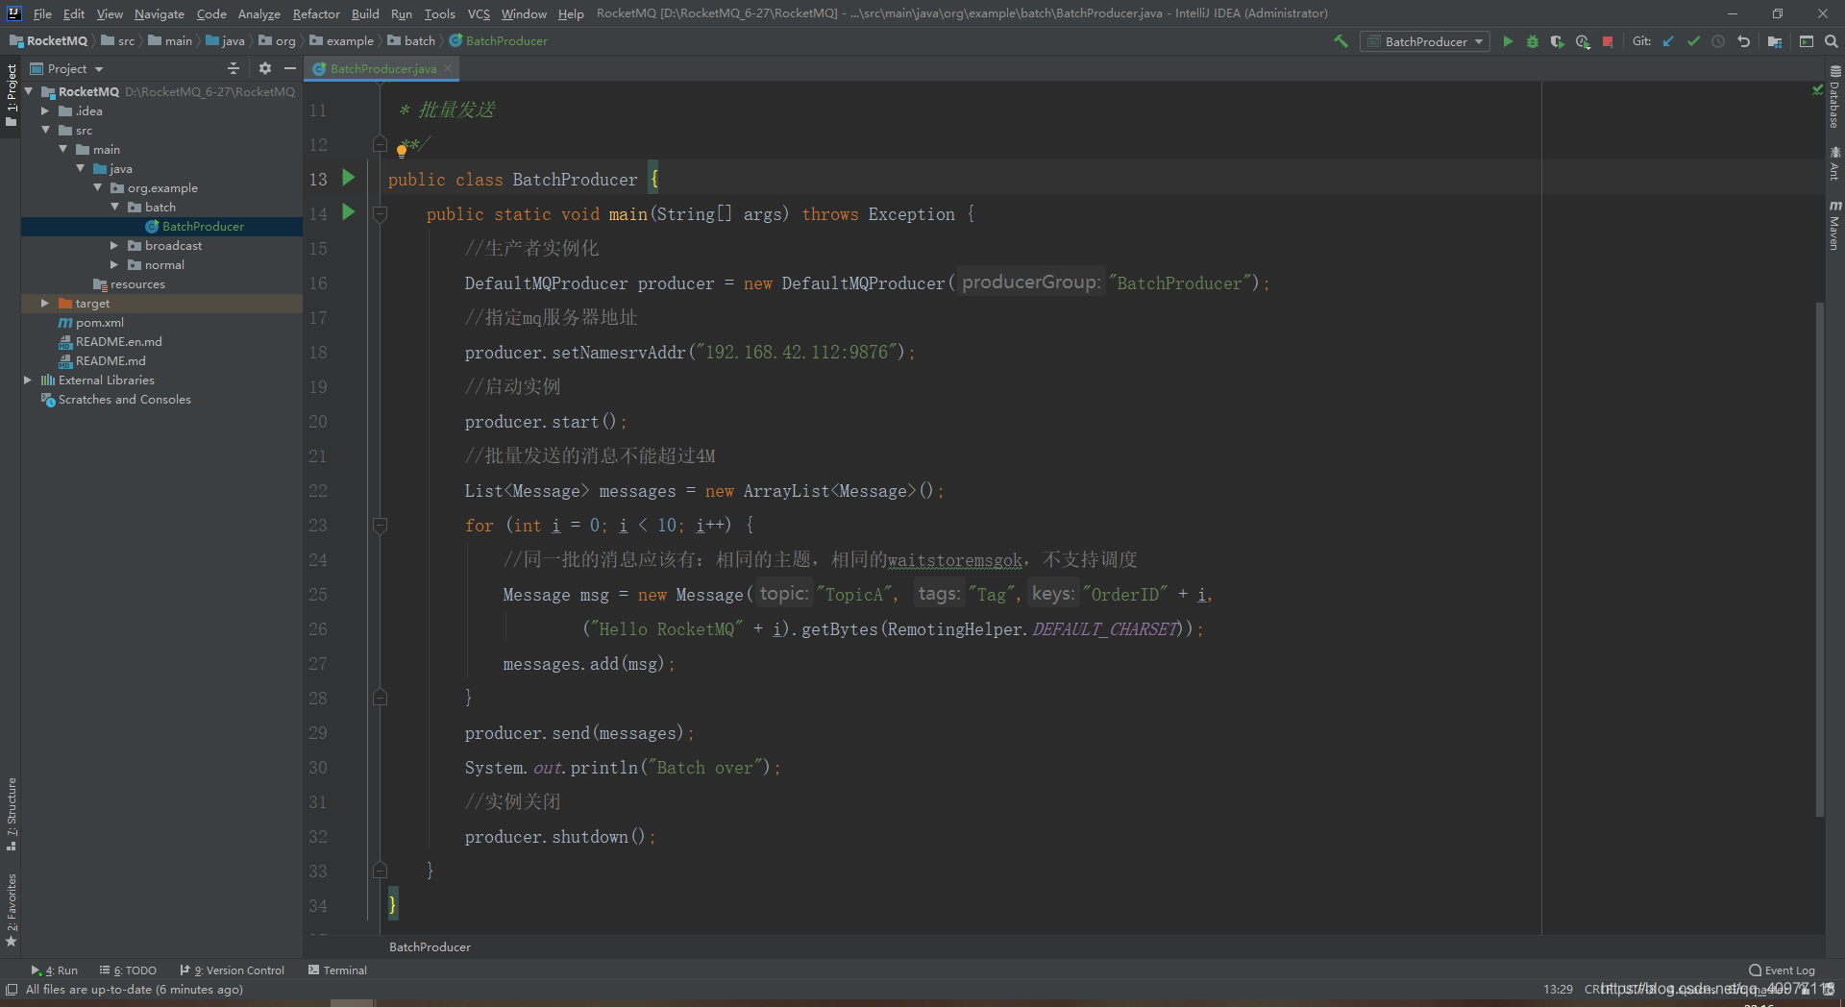Click the Git rollback icon
The height and width of the screenshot is (1007, 1845).
pyautogui.click(x=1743, y=41)
